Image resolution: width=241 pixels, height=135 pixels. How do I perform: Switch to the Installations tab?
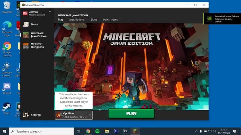point(77,19)
